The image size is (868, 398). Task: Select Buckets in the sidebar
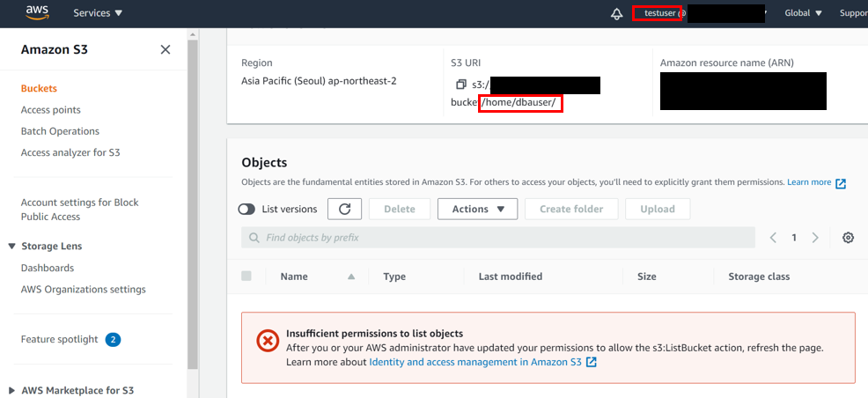click(x=39, y=89)
